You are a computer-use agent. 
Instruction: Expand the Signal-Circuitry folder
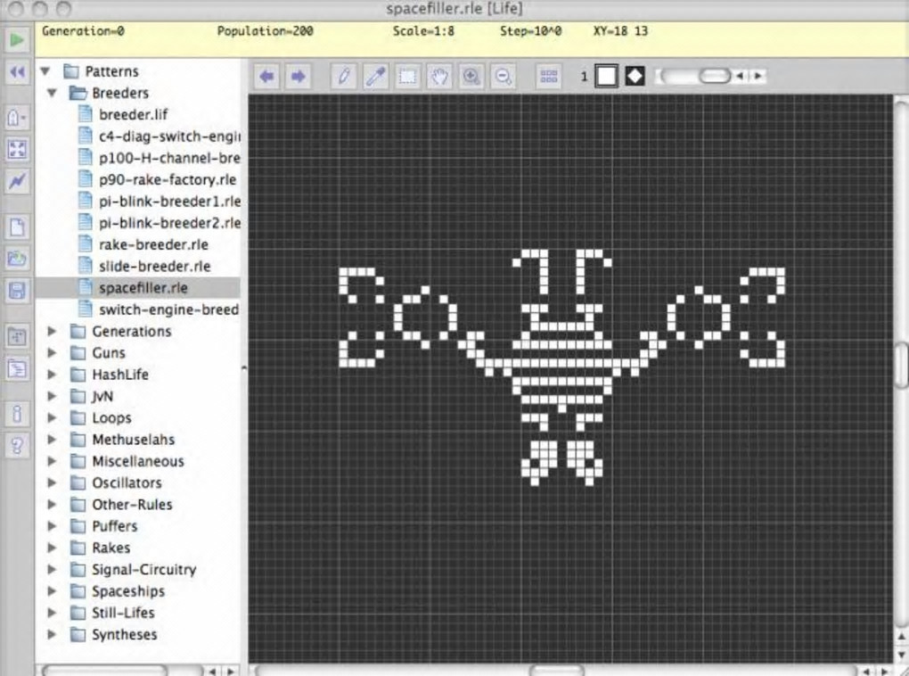[53, 569]
